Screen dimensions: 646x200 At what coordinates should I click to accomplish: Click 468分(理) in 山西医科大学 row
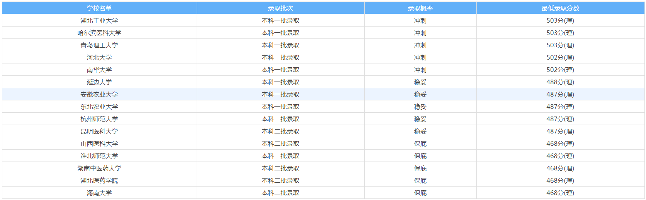click(560, 143)
